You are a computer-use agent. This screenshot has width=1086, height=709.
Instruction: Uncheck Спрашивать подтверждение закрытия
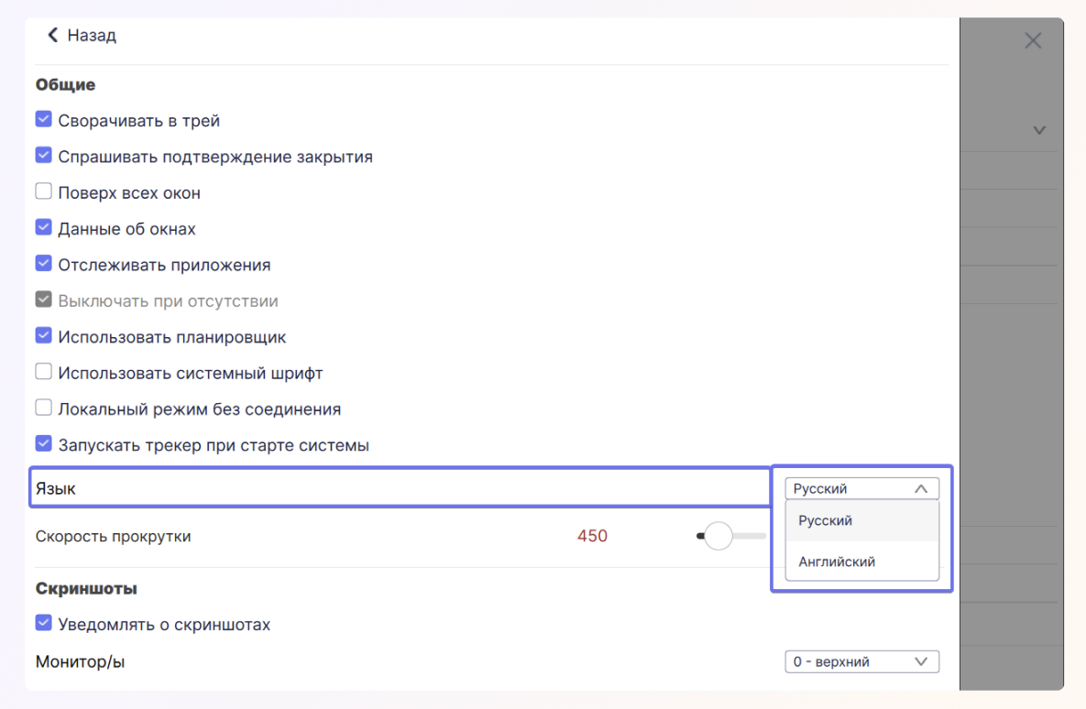coord(43,156)
